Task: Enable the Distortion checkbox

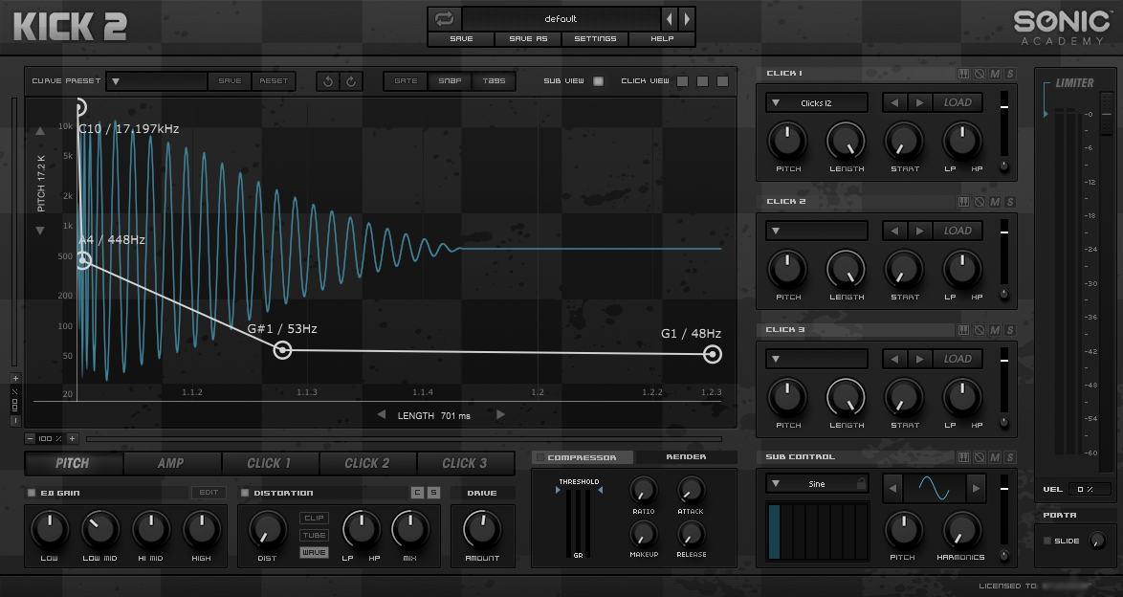Action: [245, 493]
